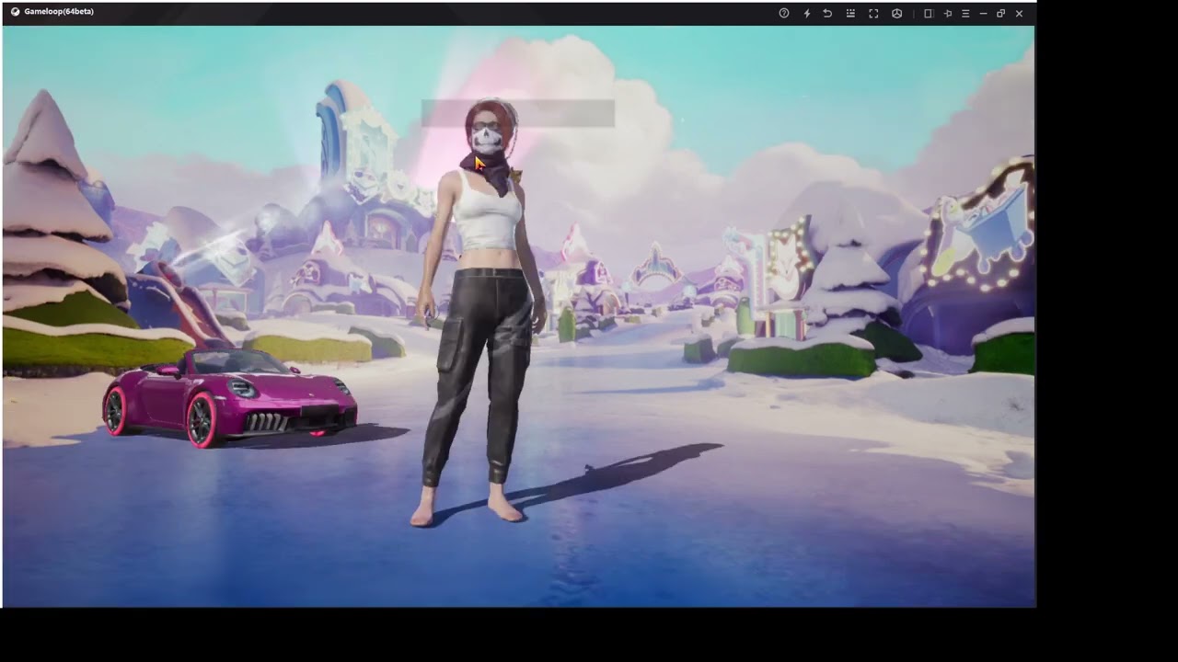Screen dimensions: 1178x662
Task: Click the lightning bolt boost icon
Action: click(x=807, y=14)
